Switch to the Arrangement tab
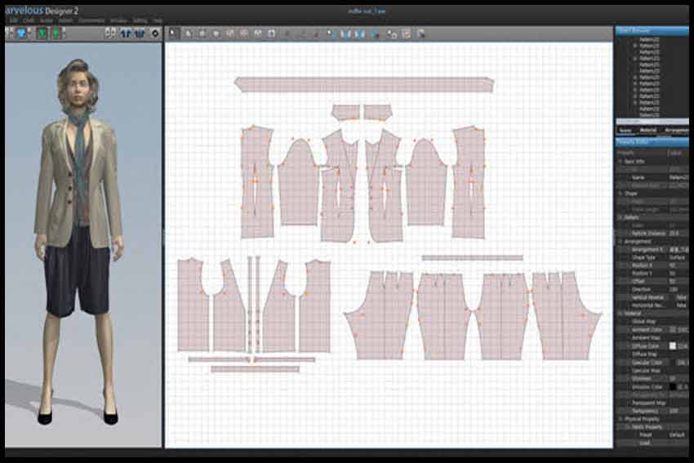Screen dimensions: 694x463 tap(677, 130)
